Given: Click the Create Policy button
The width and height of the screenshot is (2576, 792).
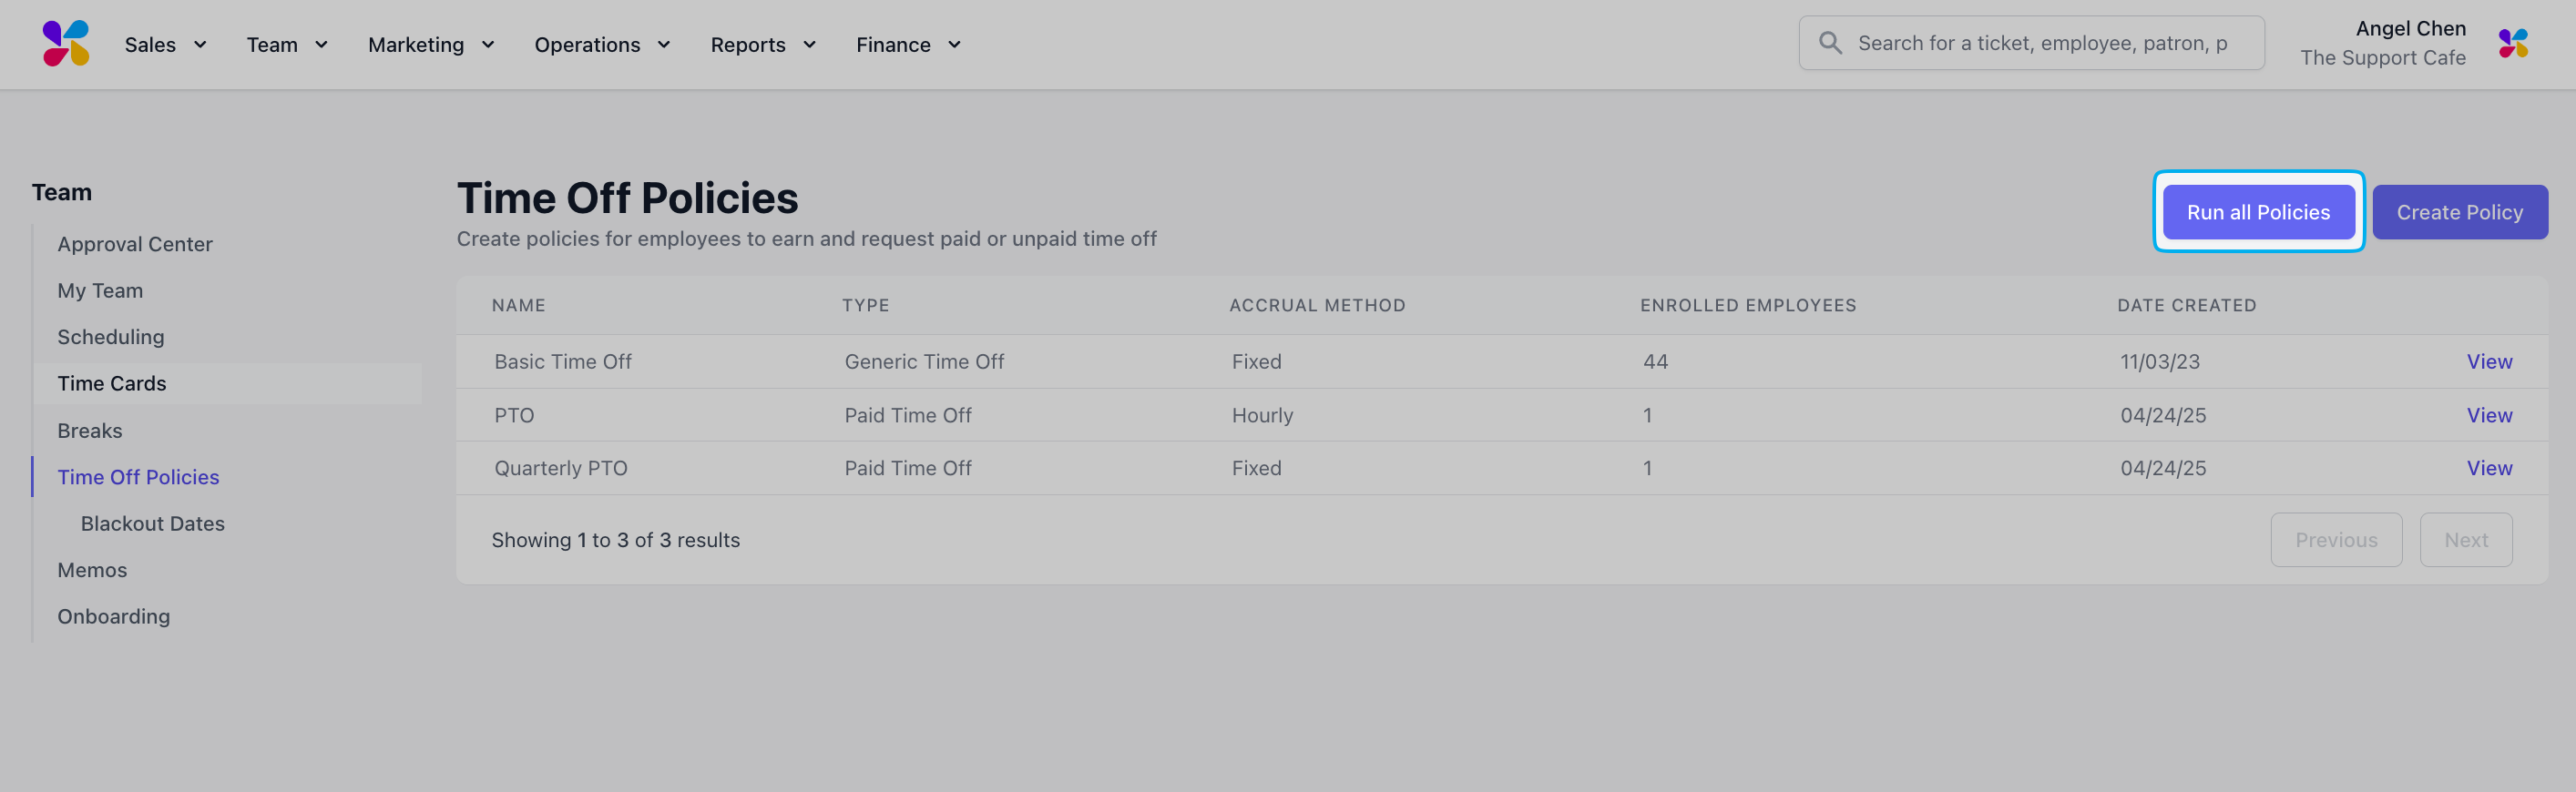Looking at the screenshot, I should 2459,212.
